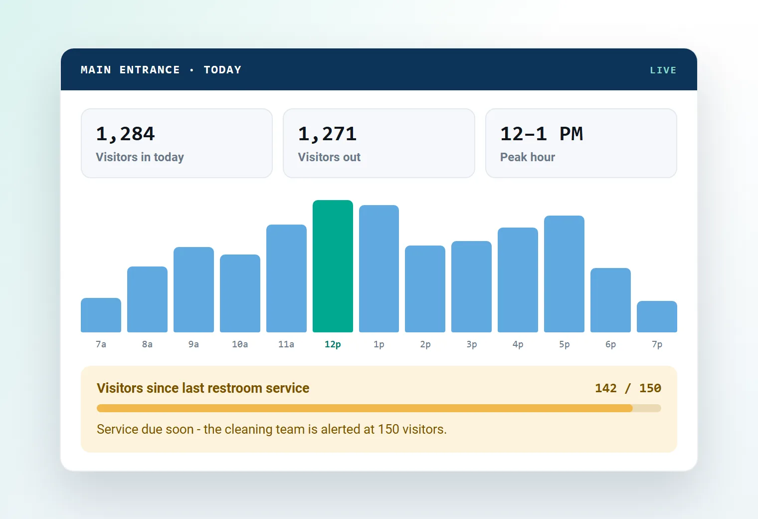Click the 1p hourly bar
The image size is (758, 519).
379,268
